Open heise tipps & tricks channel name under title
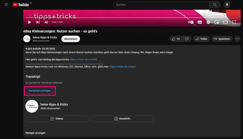The height and width of the screenshot is (139, 243). [x=45, y=37]
